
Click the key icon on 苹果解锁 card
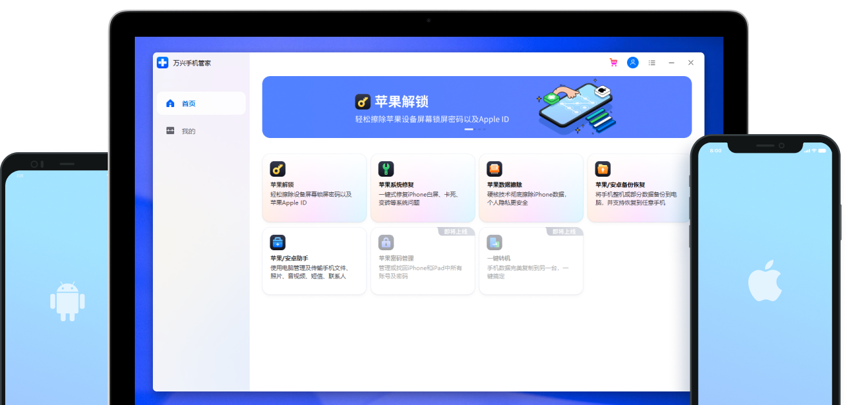pos(277,169)
